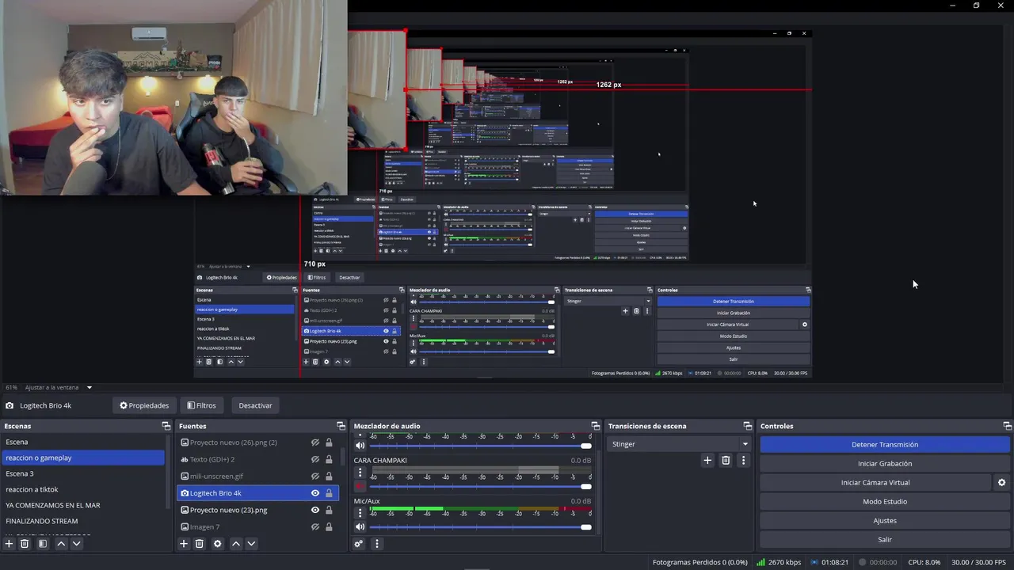
Task: Delete the Stinger transition trash icon
Action: [x=726, y=460]
